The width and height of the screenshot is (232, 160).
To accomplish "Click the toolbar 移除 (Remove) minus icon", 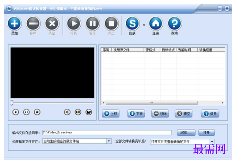I will coord(33,24).
